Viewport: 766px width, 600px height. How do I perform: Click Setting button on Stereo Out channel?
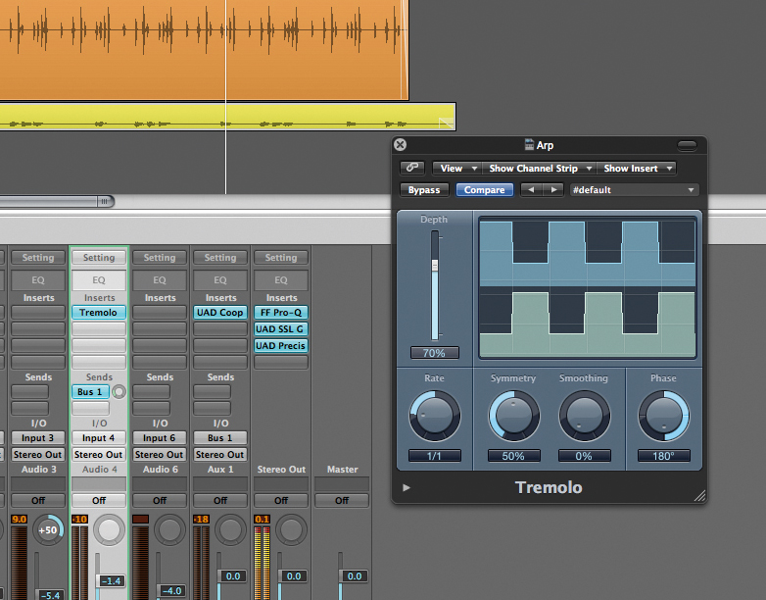pos(281,258)
